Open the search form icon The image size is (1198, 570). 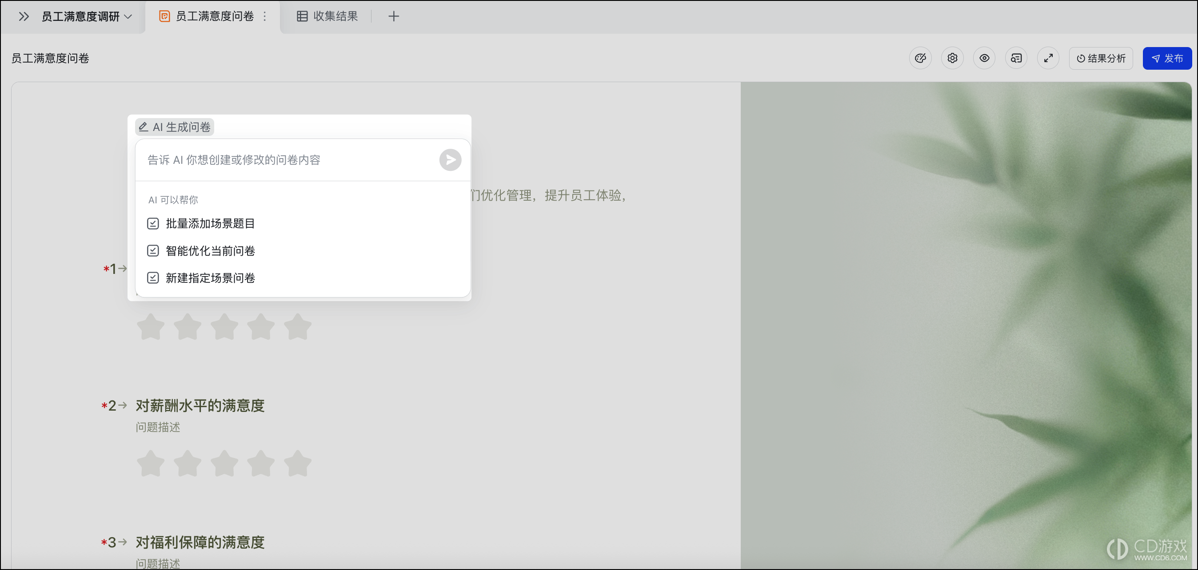[1016, 58]
